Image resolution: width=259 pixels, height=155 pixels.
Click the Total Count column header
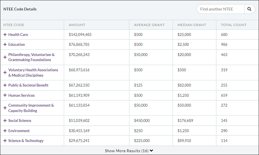coord(234,25)
